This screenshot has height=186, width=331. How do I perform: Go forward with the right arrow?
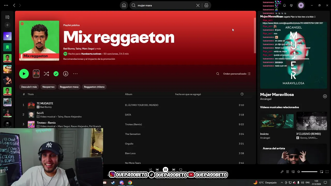pos(20,5)
